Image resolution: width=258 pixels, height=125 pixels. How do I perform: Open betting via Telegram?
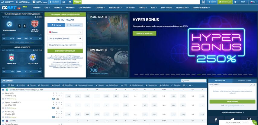[x=40, y=2]
